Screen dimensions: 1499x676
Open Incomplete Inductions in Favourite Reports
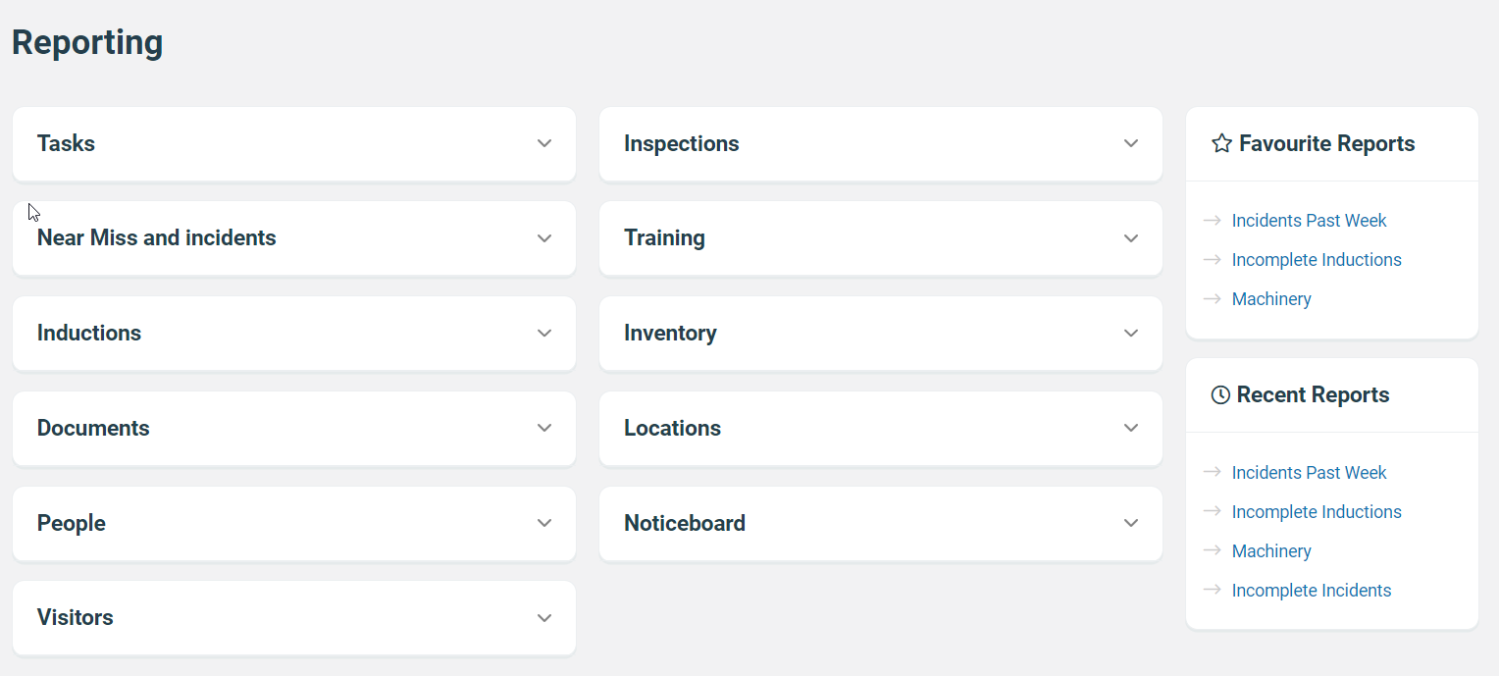tap(1317, 260)
